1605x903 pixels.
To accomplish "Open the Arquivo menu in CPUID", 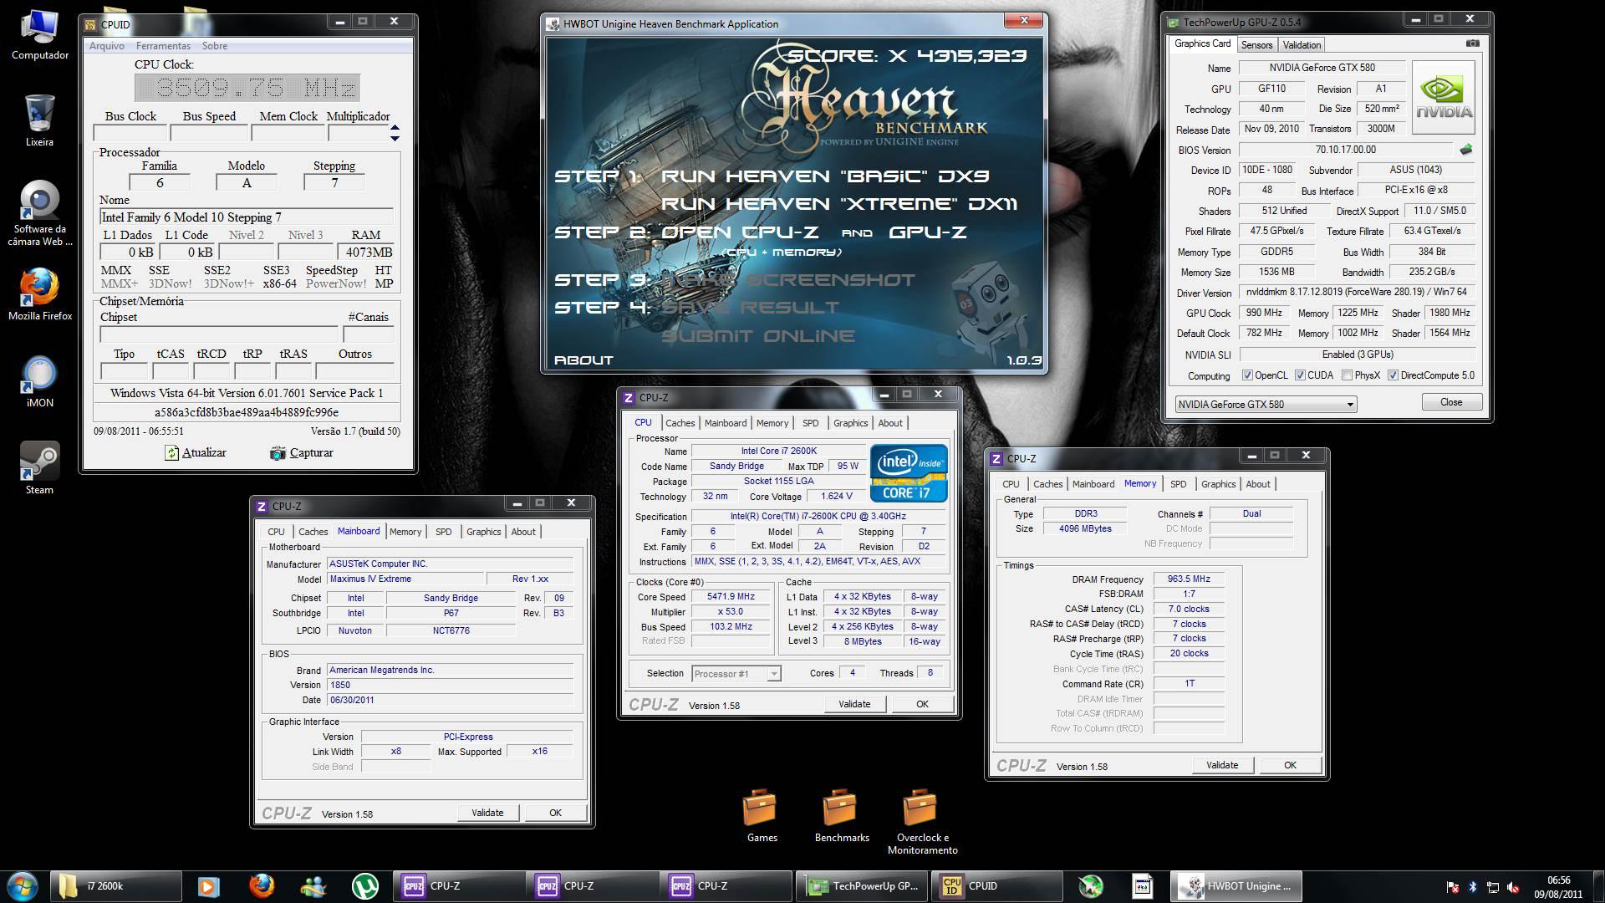I will pos(107,46).
